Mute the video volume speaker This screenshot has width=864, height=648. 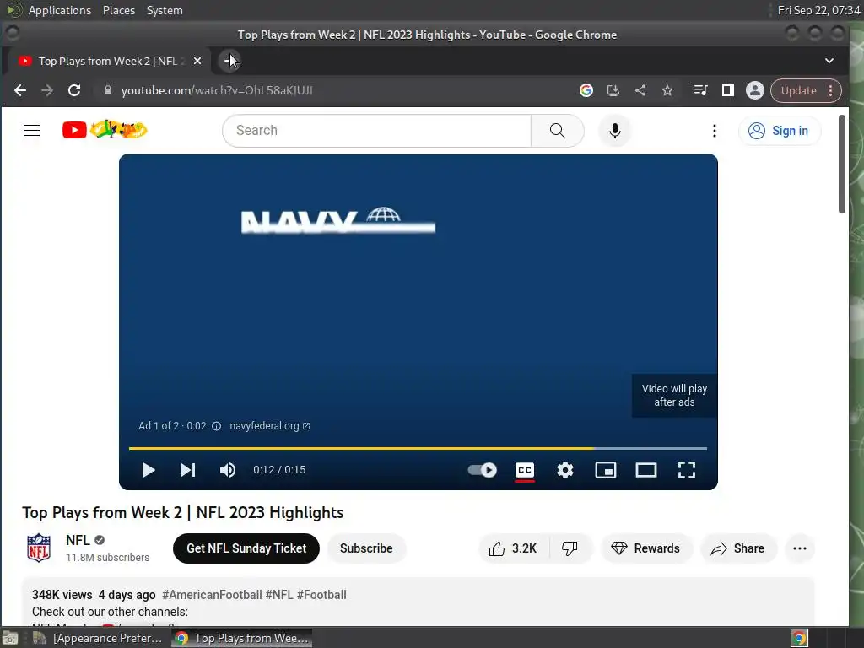click(228, 470)
